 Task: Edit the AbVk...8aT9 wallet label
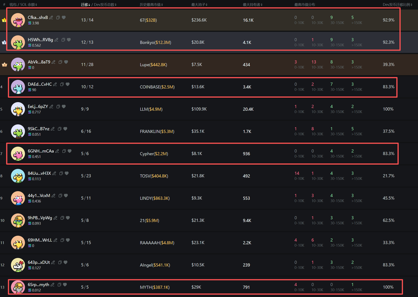(x=54, y=62)
